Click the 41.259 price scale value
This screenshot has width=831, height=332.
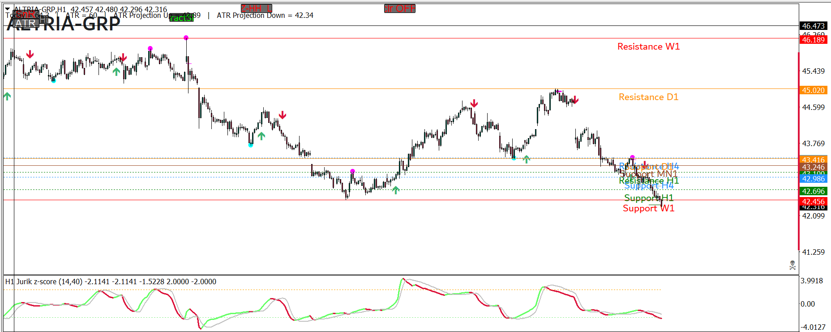coord(813,252)
